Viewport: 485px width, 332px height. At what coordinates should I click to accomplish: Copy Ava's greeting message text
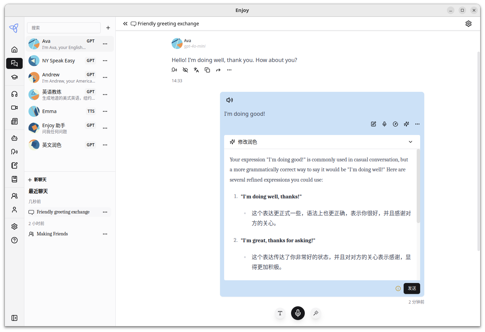coord(207,70)
